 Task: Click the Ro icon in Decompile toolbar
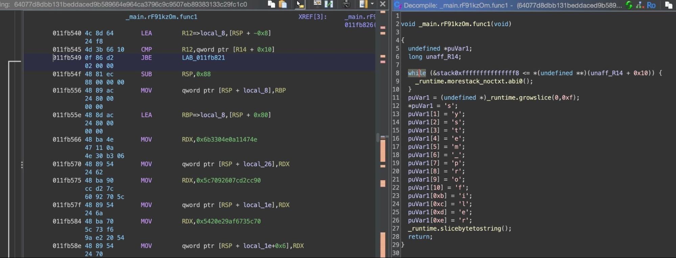(651, 5)
